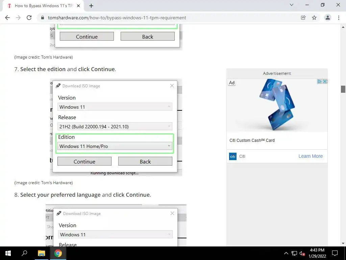Click the Advertisement label
Screen dimensions: 346x260
click(x=277, y=73)
